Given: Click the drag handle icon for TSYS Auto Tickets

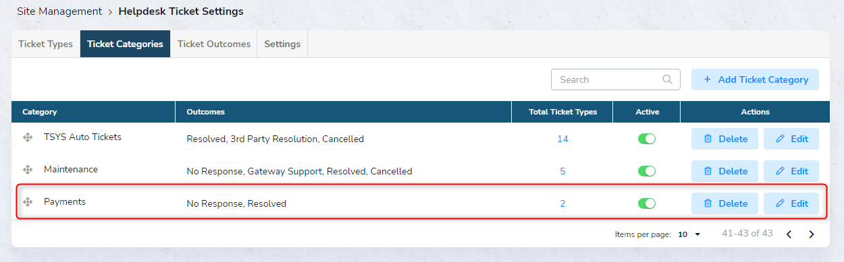Looking at the screenshot, I should [x=28, y=137].
